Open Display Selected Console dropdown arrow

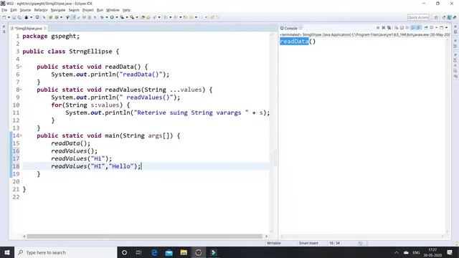tap(437, 27)
